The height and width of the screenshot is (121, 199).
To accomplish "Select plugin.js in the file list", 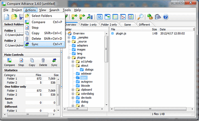I will tap(121, 34).
